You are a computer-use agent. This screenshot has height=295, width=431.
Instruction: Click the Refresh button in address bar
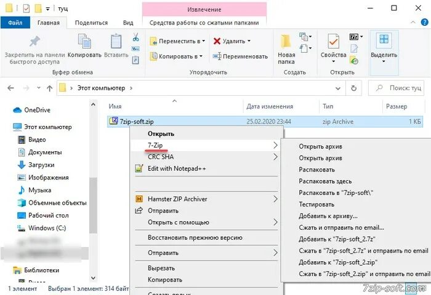pyautogui.click(x=354, y=88)
